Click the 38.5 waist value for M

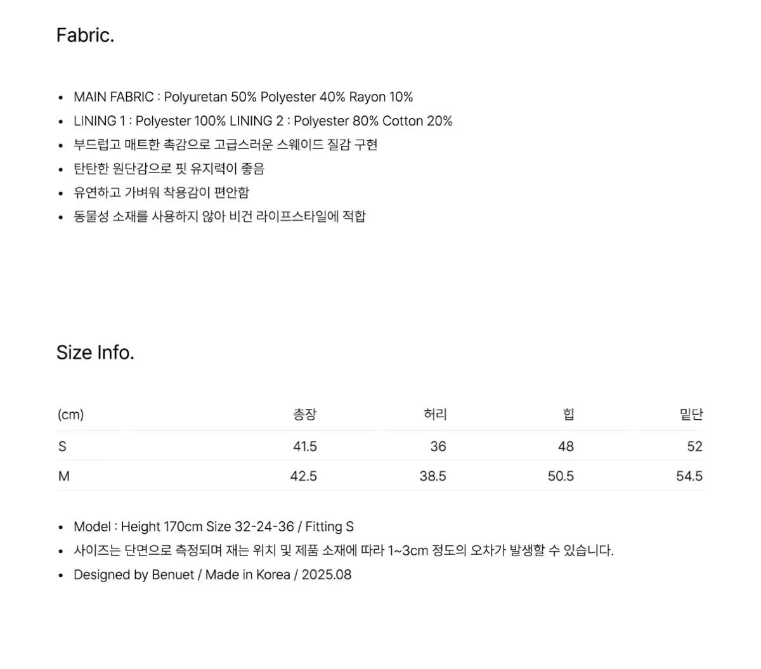point(433,476)
